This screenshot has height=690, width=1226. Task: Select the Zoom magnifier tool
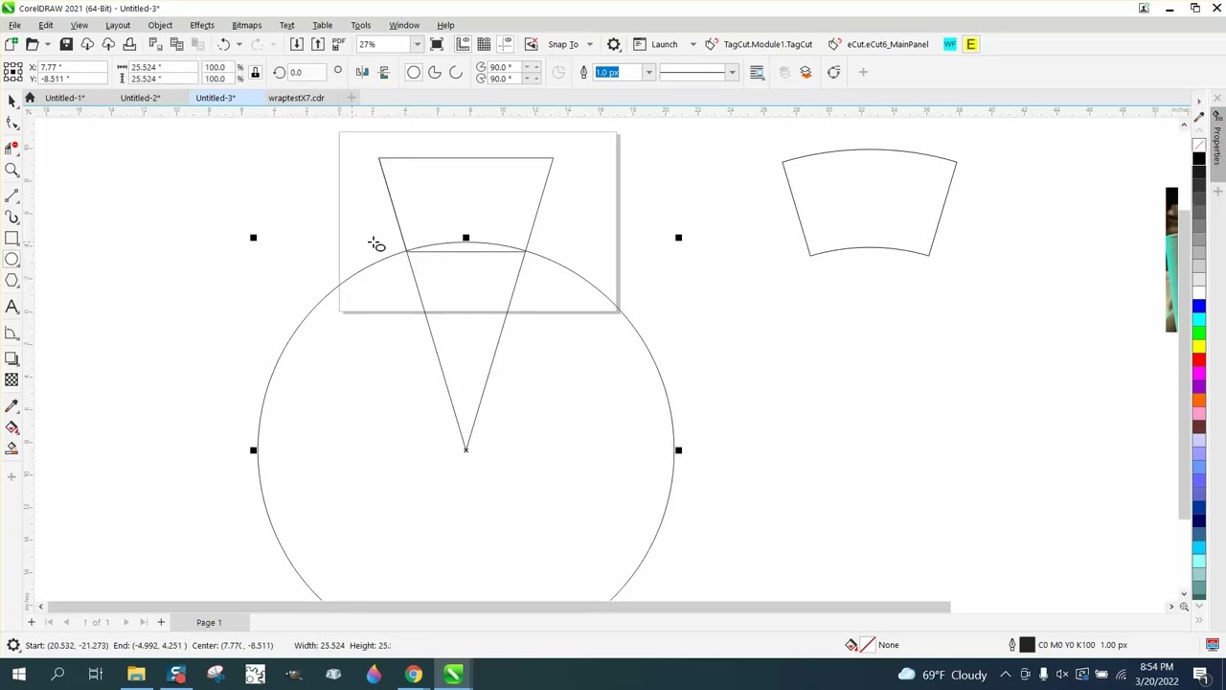(11, 170)
